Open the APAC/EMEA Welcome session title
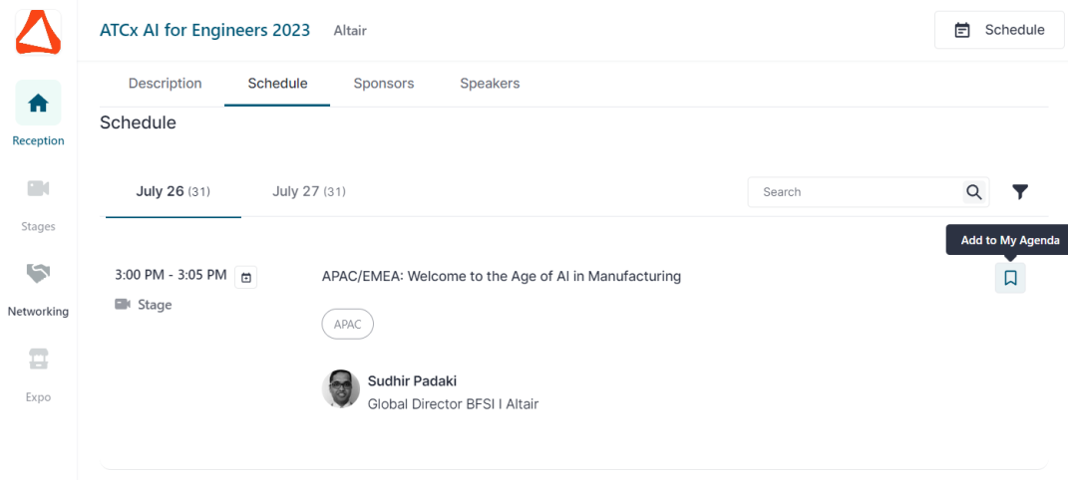This screenshot has height=480, width=1068. [x=502, y=276]
